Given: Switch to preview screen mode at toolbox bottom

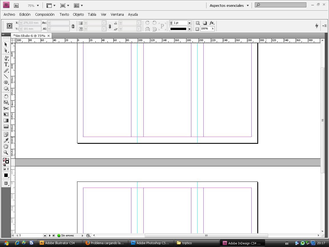Looking at the screenshot, I should (x=6, y=182).
